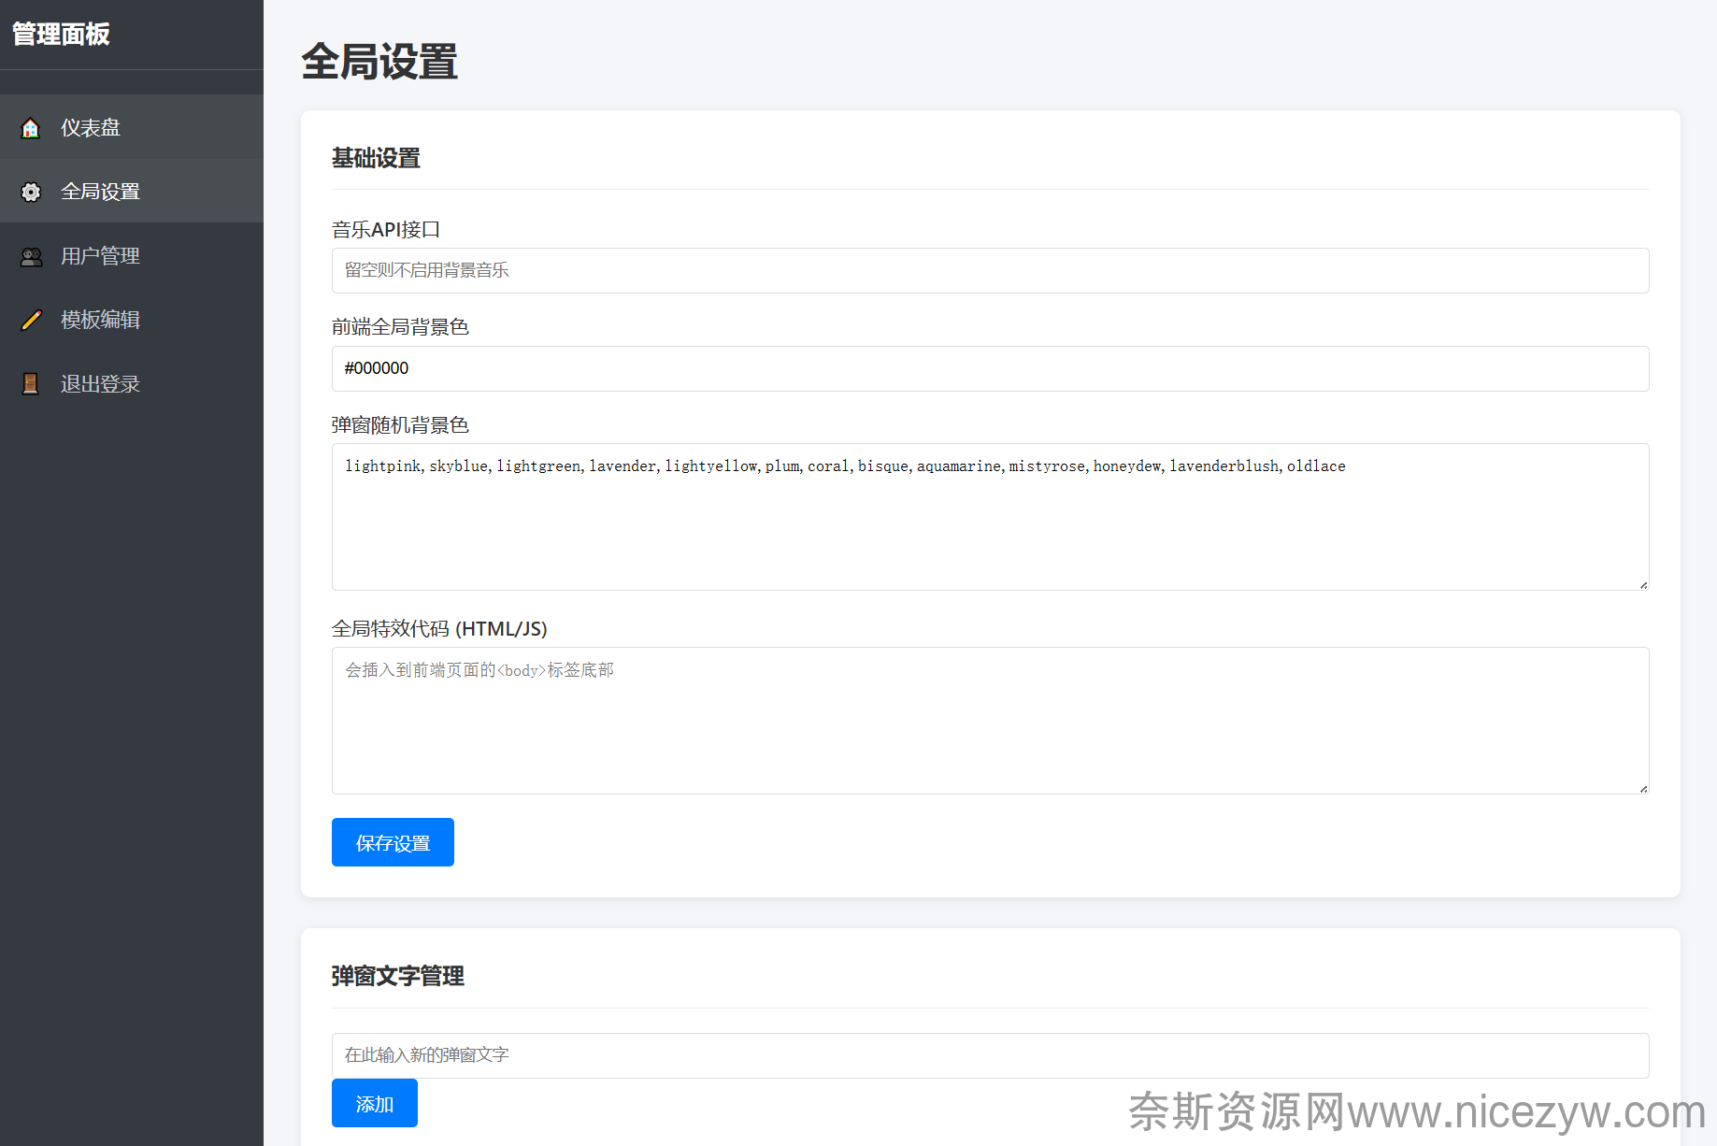Open 模板编辑 template editor

(x=100, y=320)
